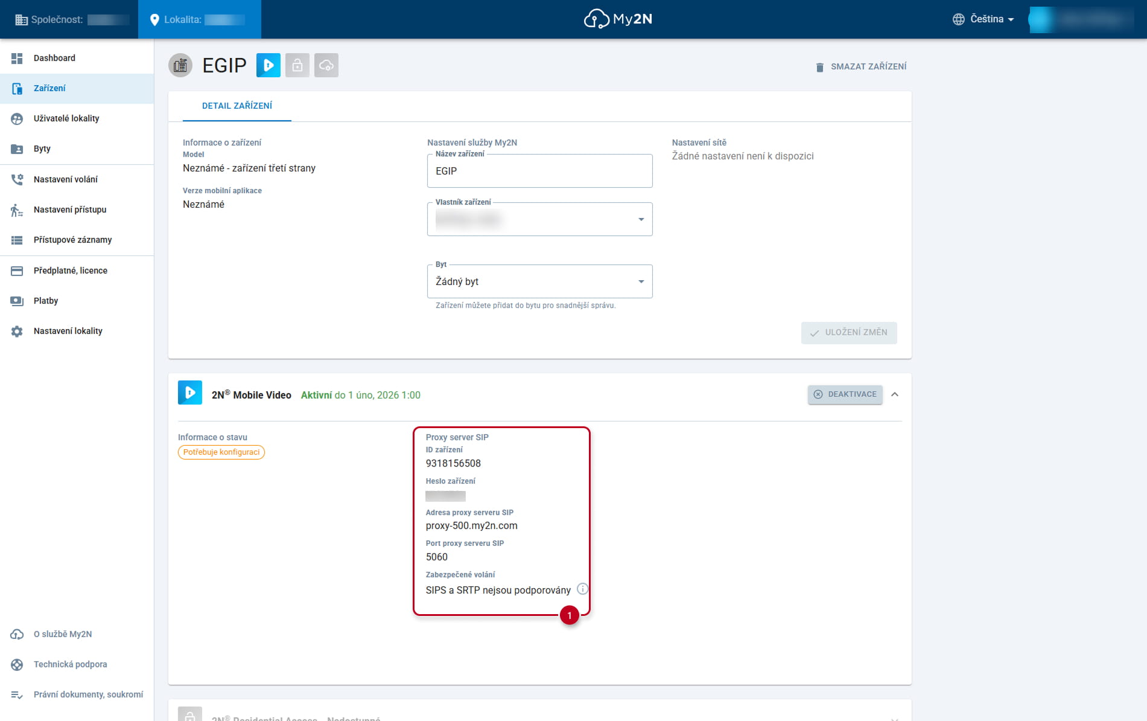Viewport: 1147px width, 721px height.
Task: Click the Uložení změn button
Action: coord(849,333)
